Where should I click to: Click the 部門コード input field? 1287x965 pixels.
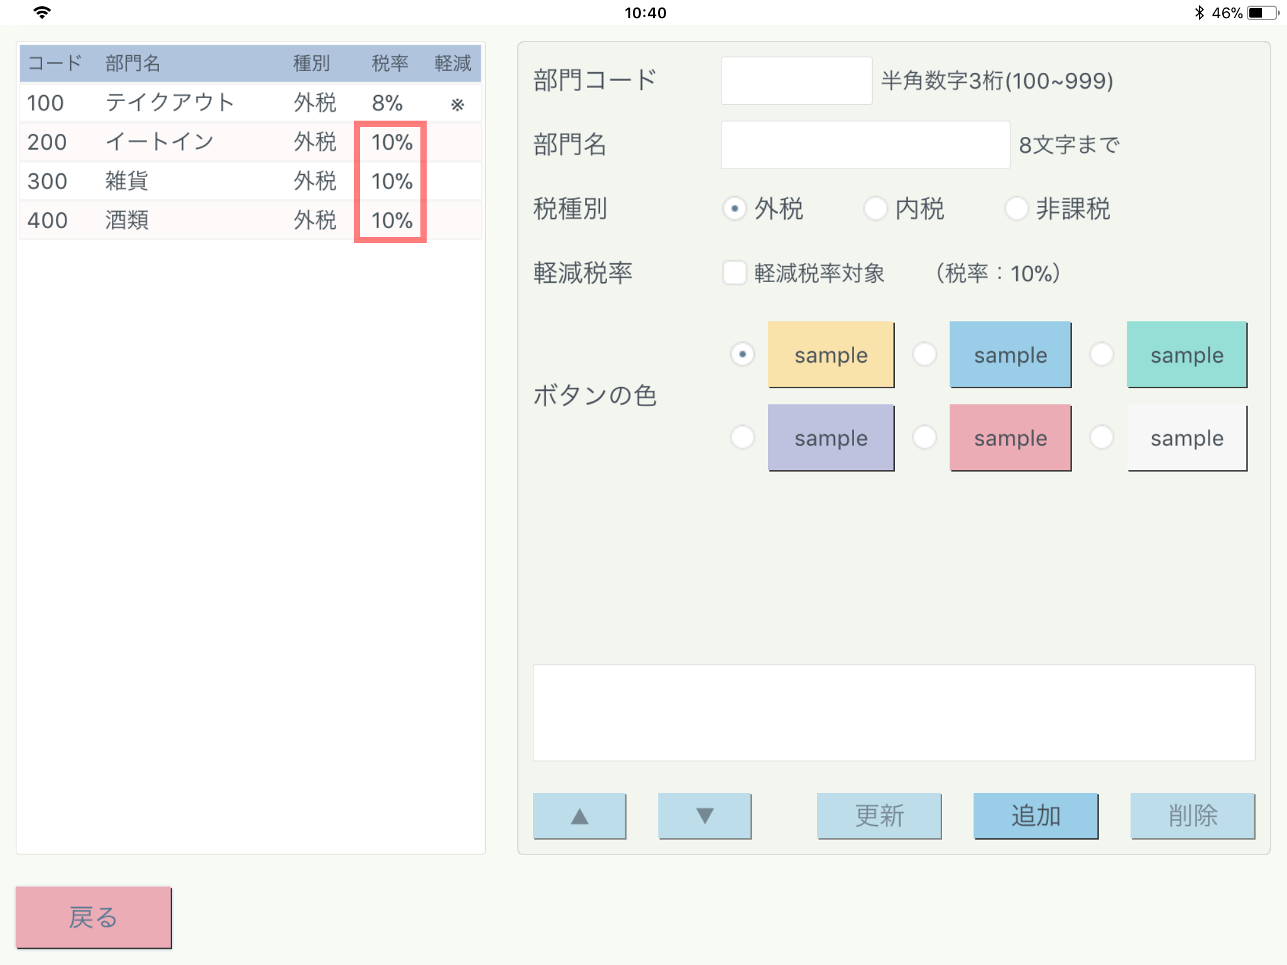click(796, 81)
